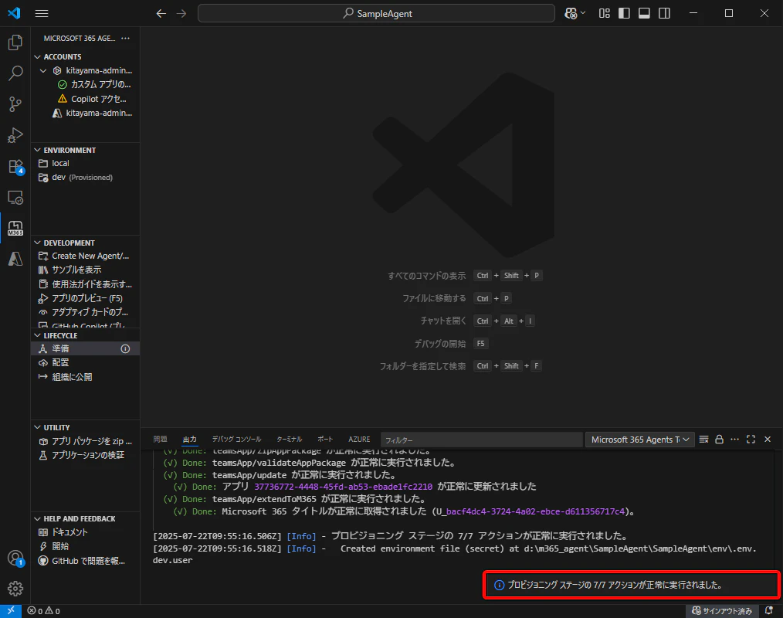Click サンプルを表示 in Development
This screenshot has height=618, width=783.
(86, 270)
